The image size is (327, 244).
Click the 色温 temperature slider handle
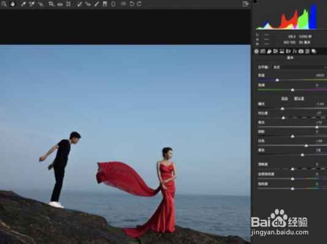click(277, 80)
